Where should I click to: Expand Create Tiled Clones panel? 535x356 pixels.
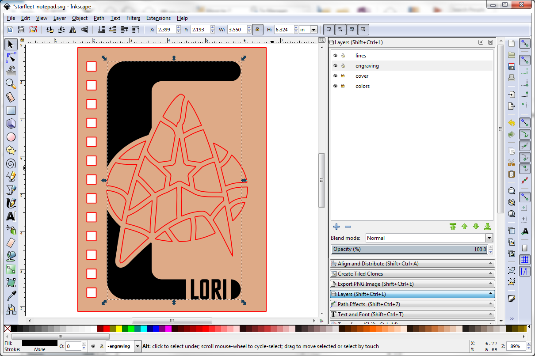point(412,274)
